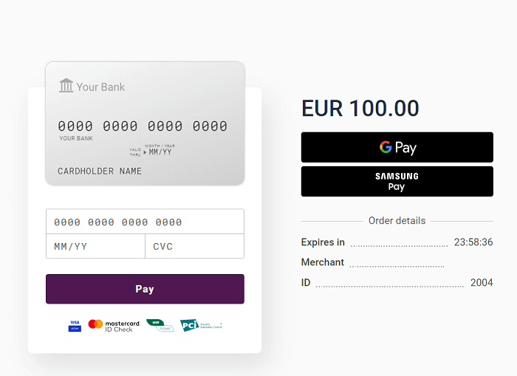517x376 pixels.
Task: Click the Mastercard ID Check logo
Action: coord(114,325)
